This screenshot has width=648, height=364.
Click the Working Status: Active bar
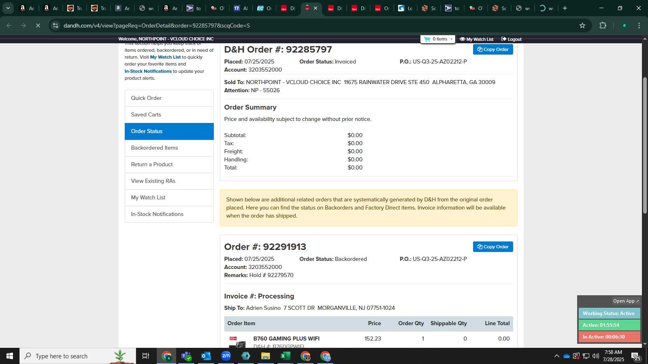[x=609, y=313]
